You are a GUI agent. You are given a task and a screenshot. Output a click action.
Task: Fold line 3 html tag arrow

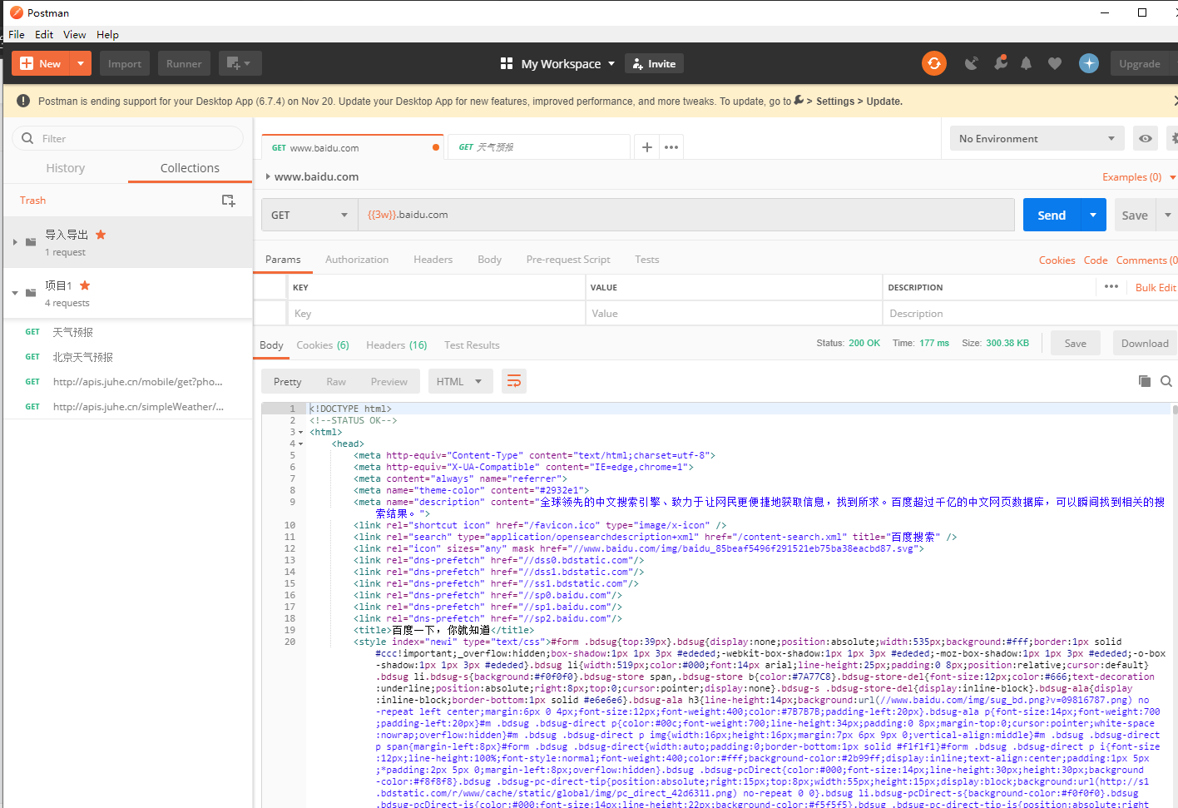pyautogui.click(x=300, y=432)
